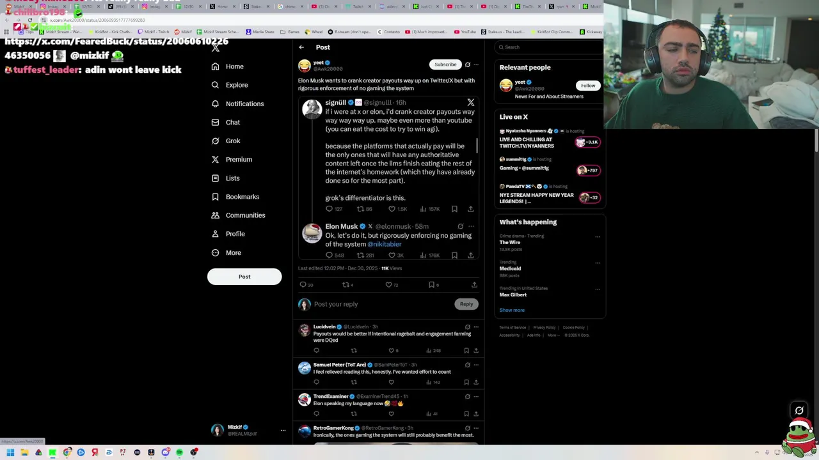Bookmark yeet's main post
Viewport: 819px width, 460px height.
(x=431, y=285)
